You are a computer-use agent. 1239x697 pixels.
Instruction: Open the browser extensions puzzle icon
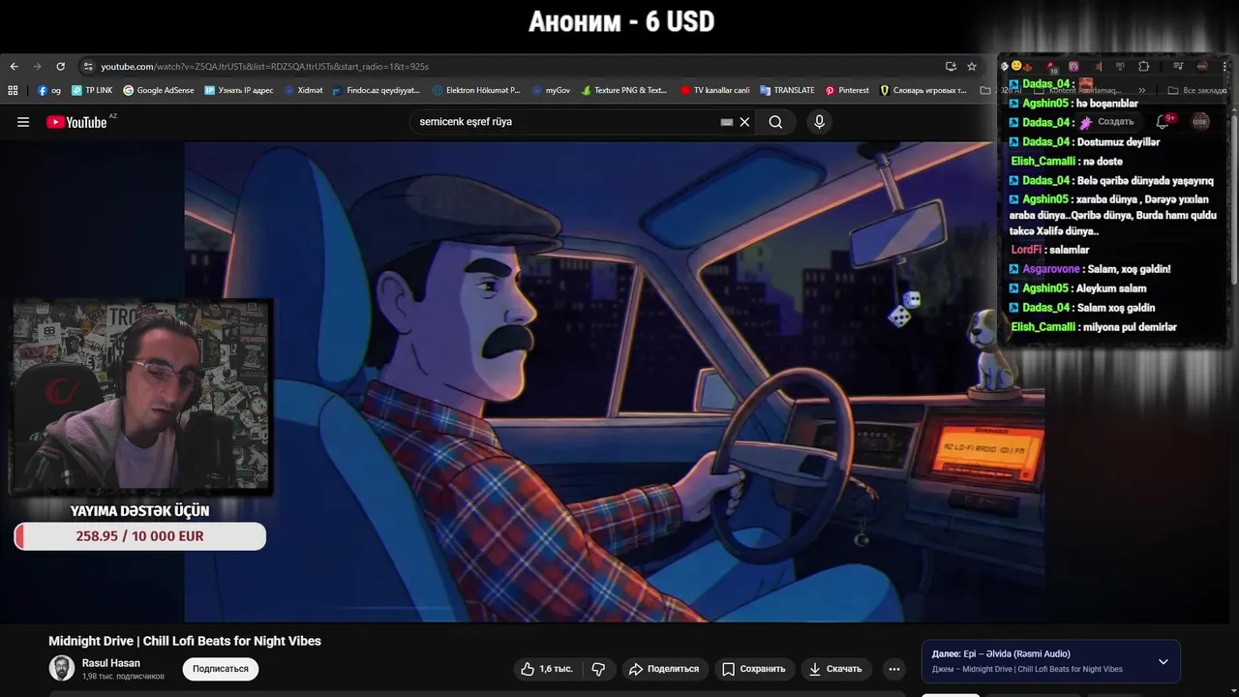click(1143, 66)
